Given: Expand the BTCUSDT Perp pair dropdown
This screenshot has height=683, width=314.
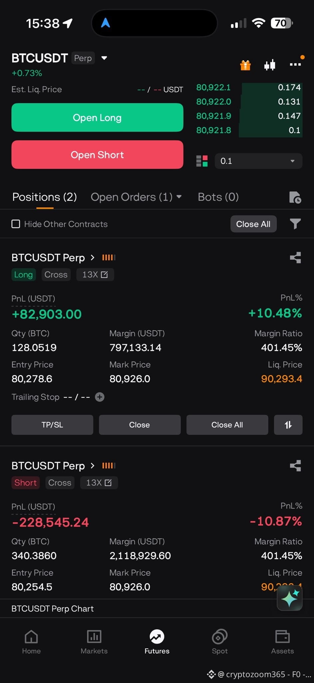Looking at the screenshot, I should point(104,58).
